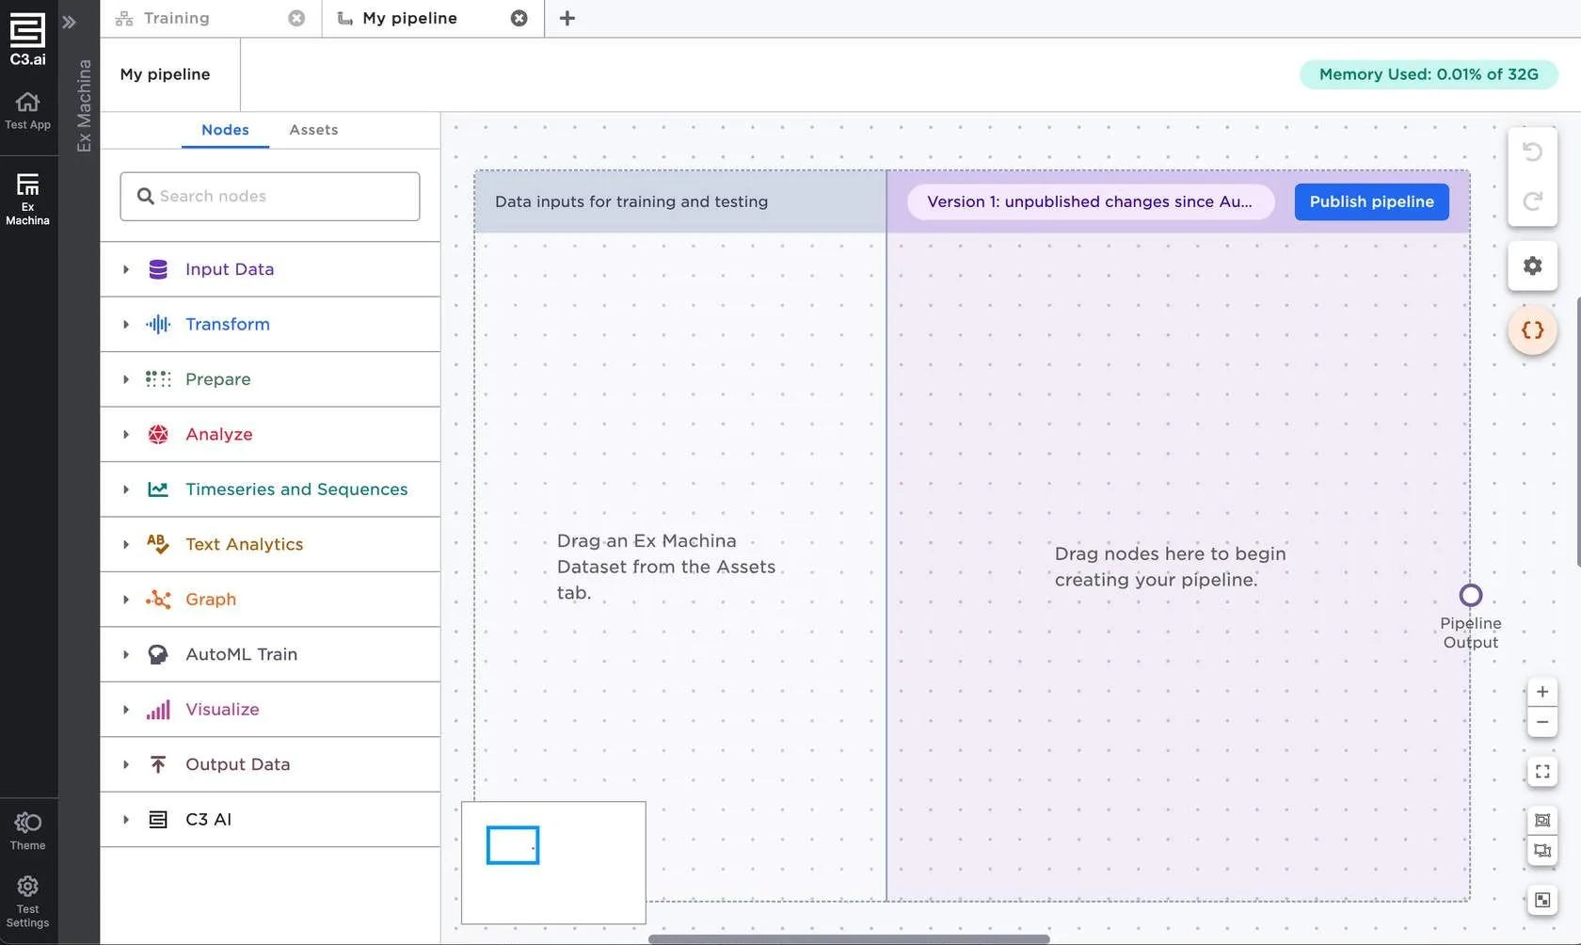Toggle the Theme switcher
Image resolution: width=1581 pixels, height=945 pixels.
(28, 830)
